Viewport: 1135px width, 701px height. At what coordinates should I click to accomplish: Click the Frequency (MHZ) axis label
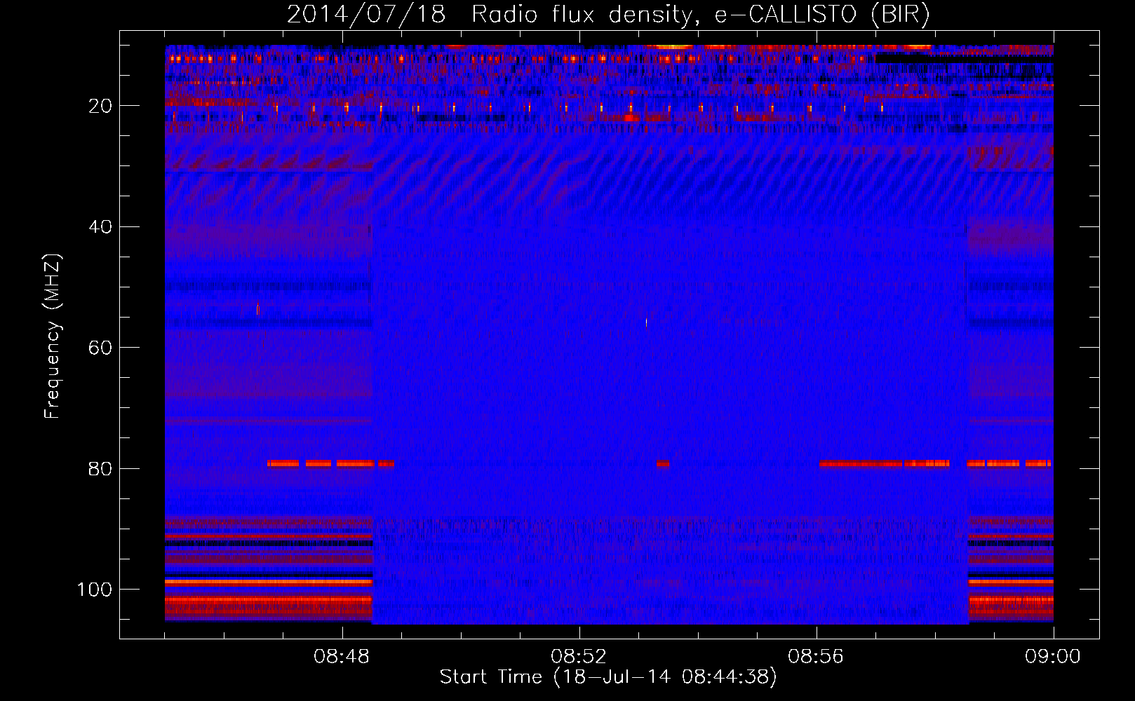tap(53, 336)
